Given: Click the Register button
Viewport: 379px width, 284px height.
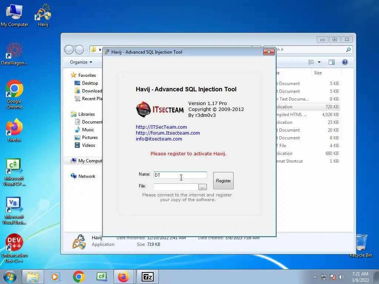Looking at the screenshot, I should pyautogui.click(x=223, y=180).
